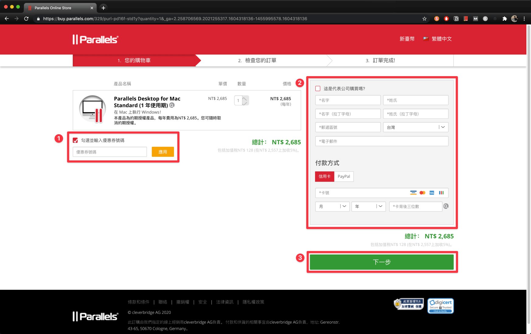Increase the product quantity
The image size is (531, 334).
pos(245,98)
